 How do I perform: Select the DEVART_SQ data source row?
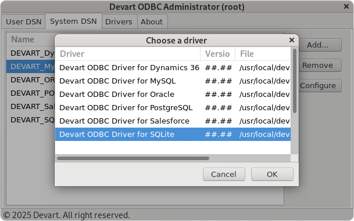click(x=31, y=120)
